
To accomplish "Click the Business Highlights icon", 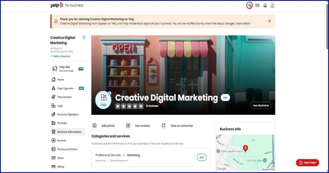I will (x=54, y=114).
